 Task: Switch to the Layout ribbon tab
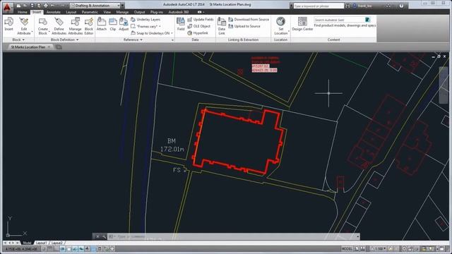click(71, 12)
